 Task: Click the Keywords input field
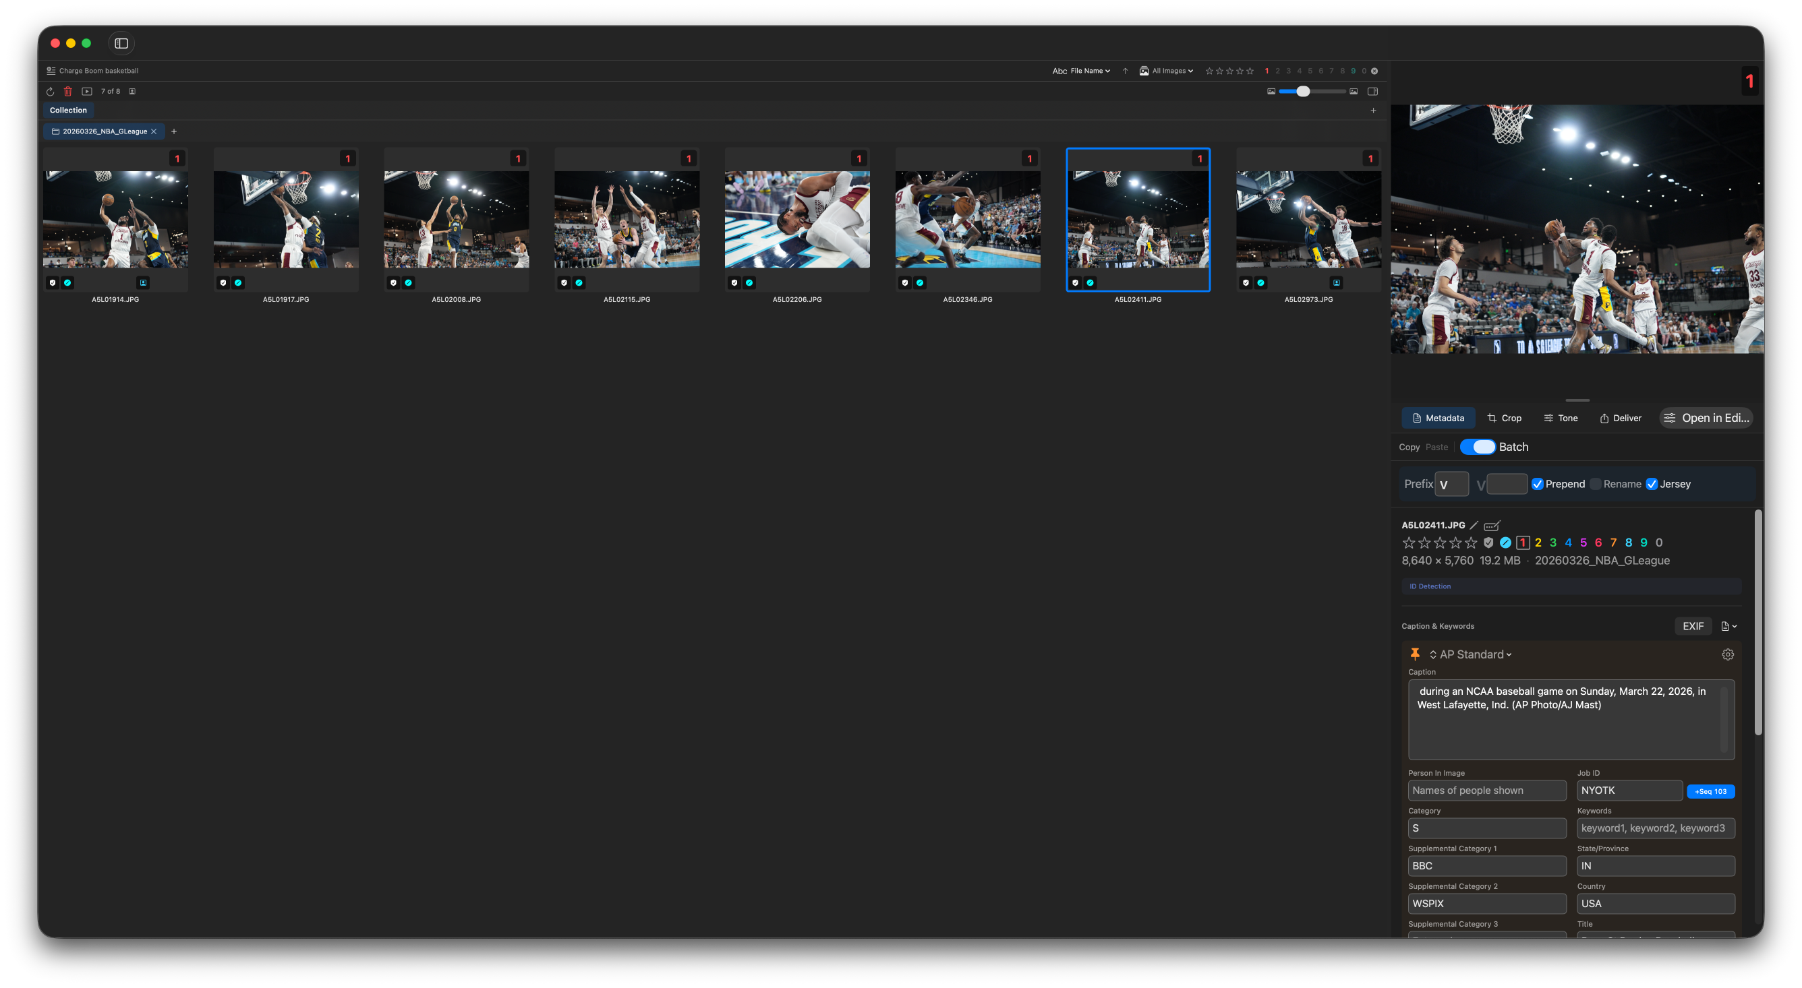1655,828
